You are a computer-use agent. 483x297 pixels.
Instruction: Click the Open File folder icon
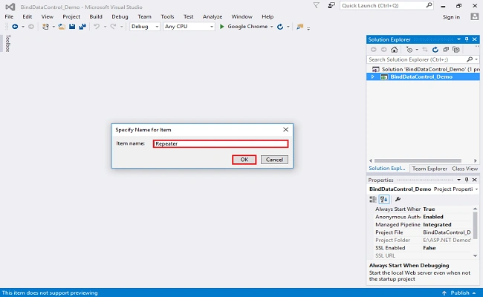pos(62,27)
